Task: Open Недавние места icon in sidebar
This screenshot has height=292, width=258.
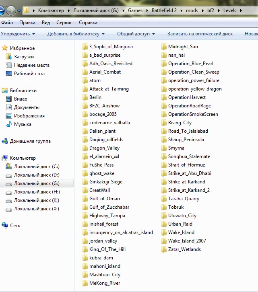Action: pyautogui.click(x=9, y=65)
